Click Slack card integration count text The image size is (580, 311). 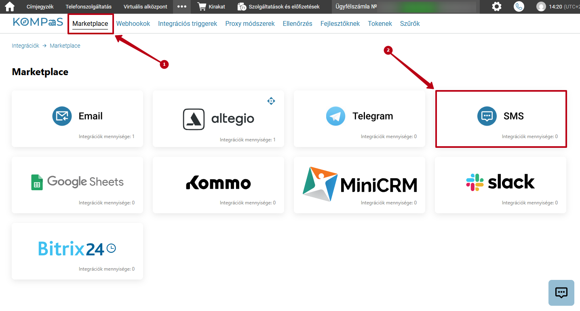coord(530,203)
